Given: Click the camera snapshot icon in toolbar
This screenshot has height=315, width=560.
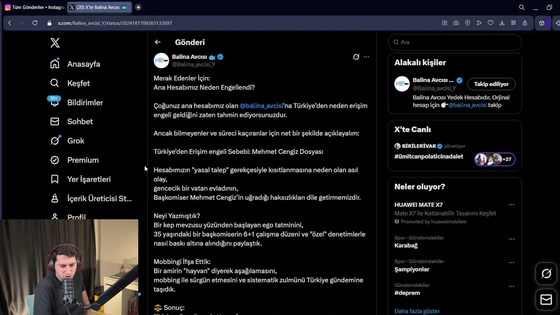Looking at the screenshot, I should pyautogui.click(x=456, y=23).
